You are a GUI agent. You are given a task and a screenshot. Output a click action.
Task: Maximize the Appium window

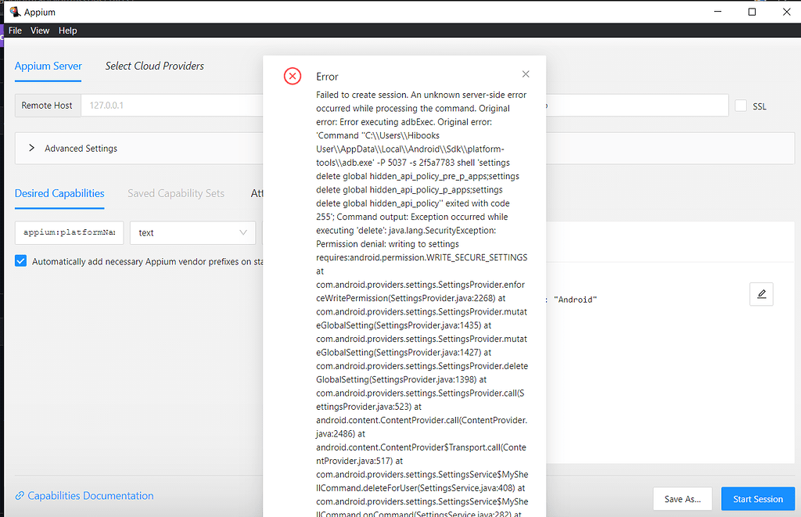point(752,12)
